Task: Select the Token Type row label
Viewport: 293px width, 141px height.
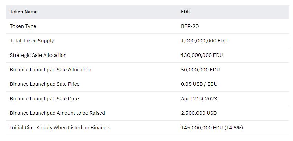Action: coord(23,26)
